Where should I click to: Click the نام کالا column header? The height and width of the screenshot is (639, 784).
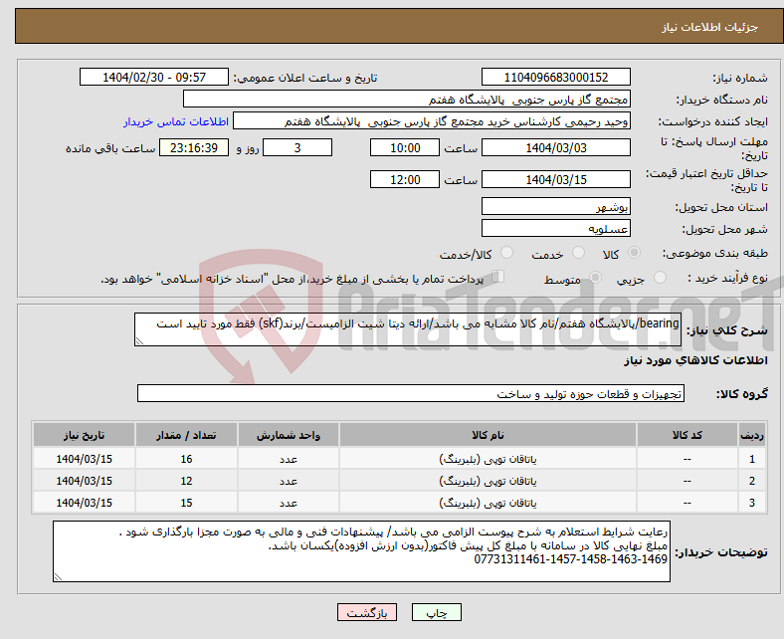tap(488, 435)
